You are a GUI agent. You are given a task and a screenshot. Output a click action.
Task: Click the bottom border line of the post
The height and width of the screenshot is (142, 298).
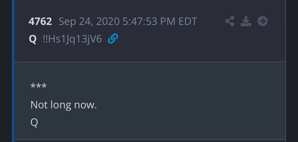pos(150,140)
